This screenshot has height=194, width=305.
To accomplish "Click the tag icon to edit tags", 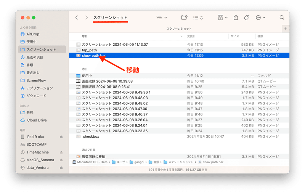I will click(x=247, y=18).
